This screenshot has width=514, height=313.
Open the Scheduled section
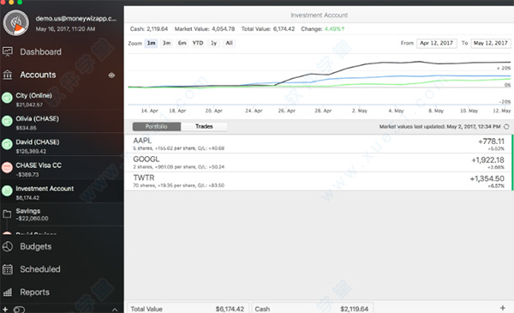(40, 269)
